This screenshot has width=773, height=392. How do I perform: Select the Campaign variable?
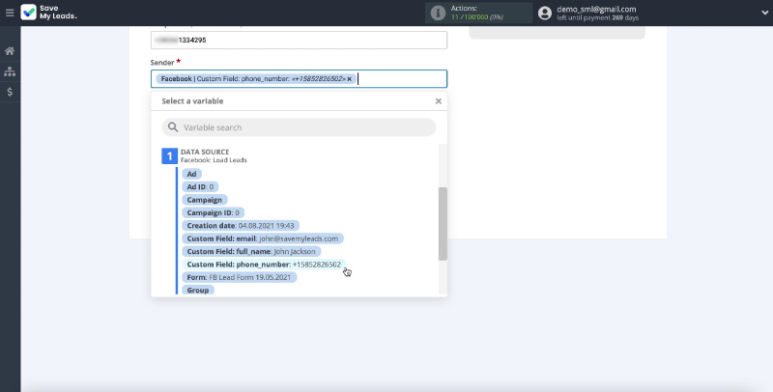pyautogui.click(x=205, y=200)
